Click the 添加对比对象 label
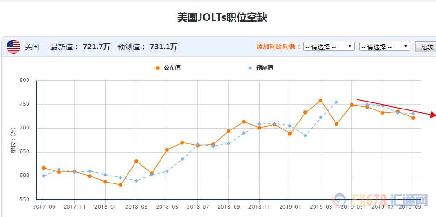 [x=279, y=47]
